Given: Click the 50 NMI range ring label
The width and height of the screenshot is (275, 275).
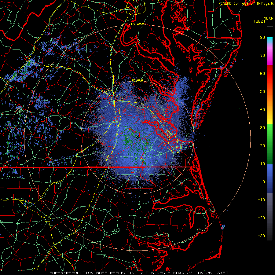Looking at the screenshot, I should coord(137,81).
